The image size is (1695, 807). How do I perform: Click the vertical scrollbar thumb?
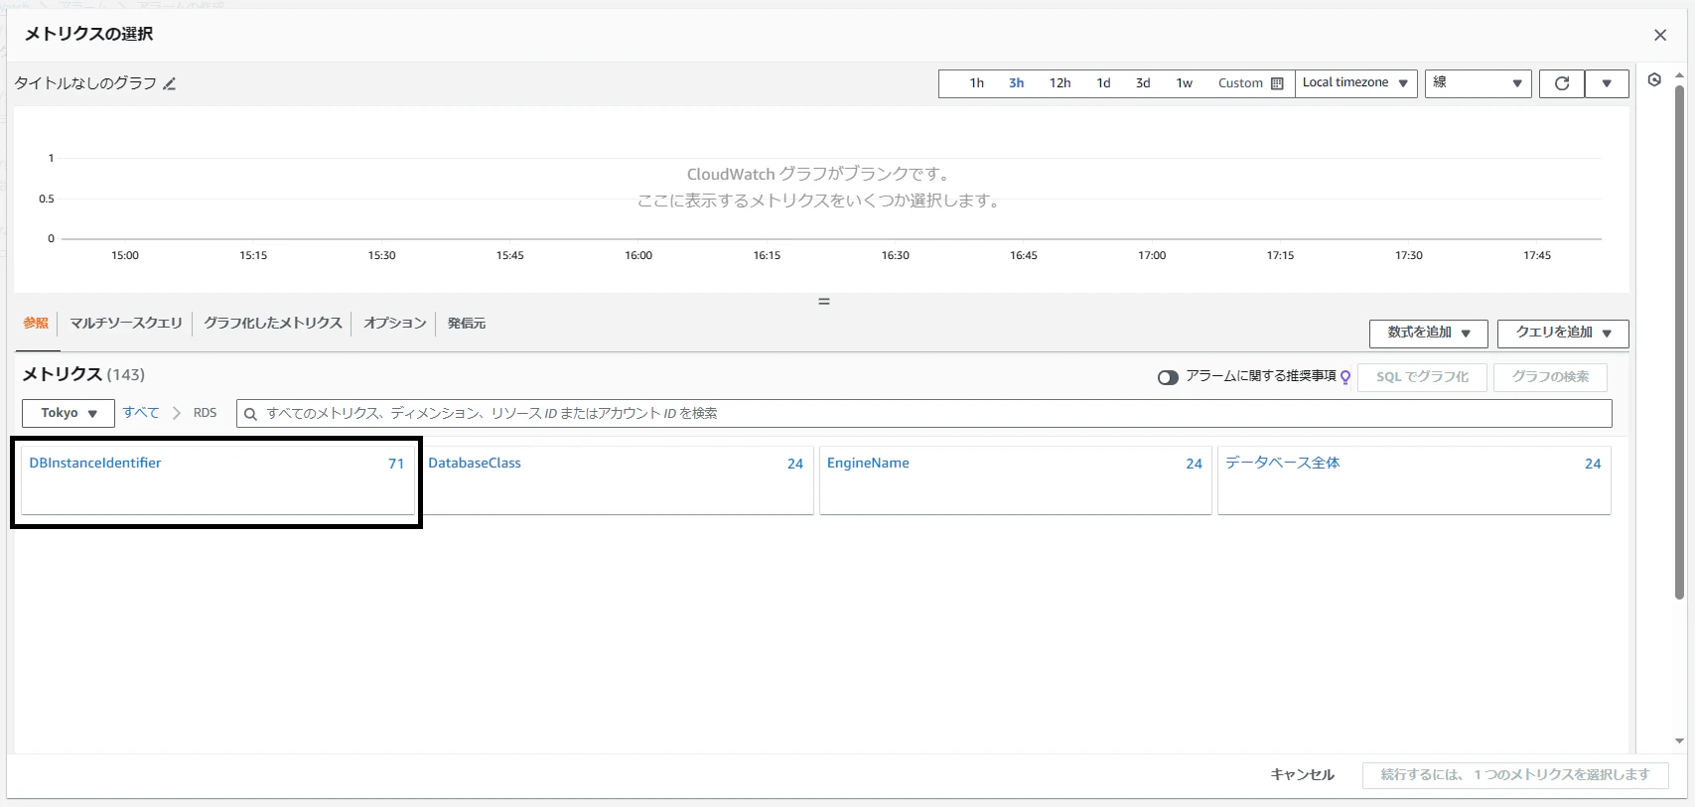click(x=1679, y=342)
